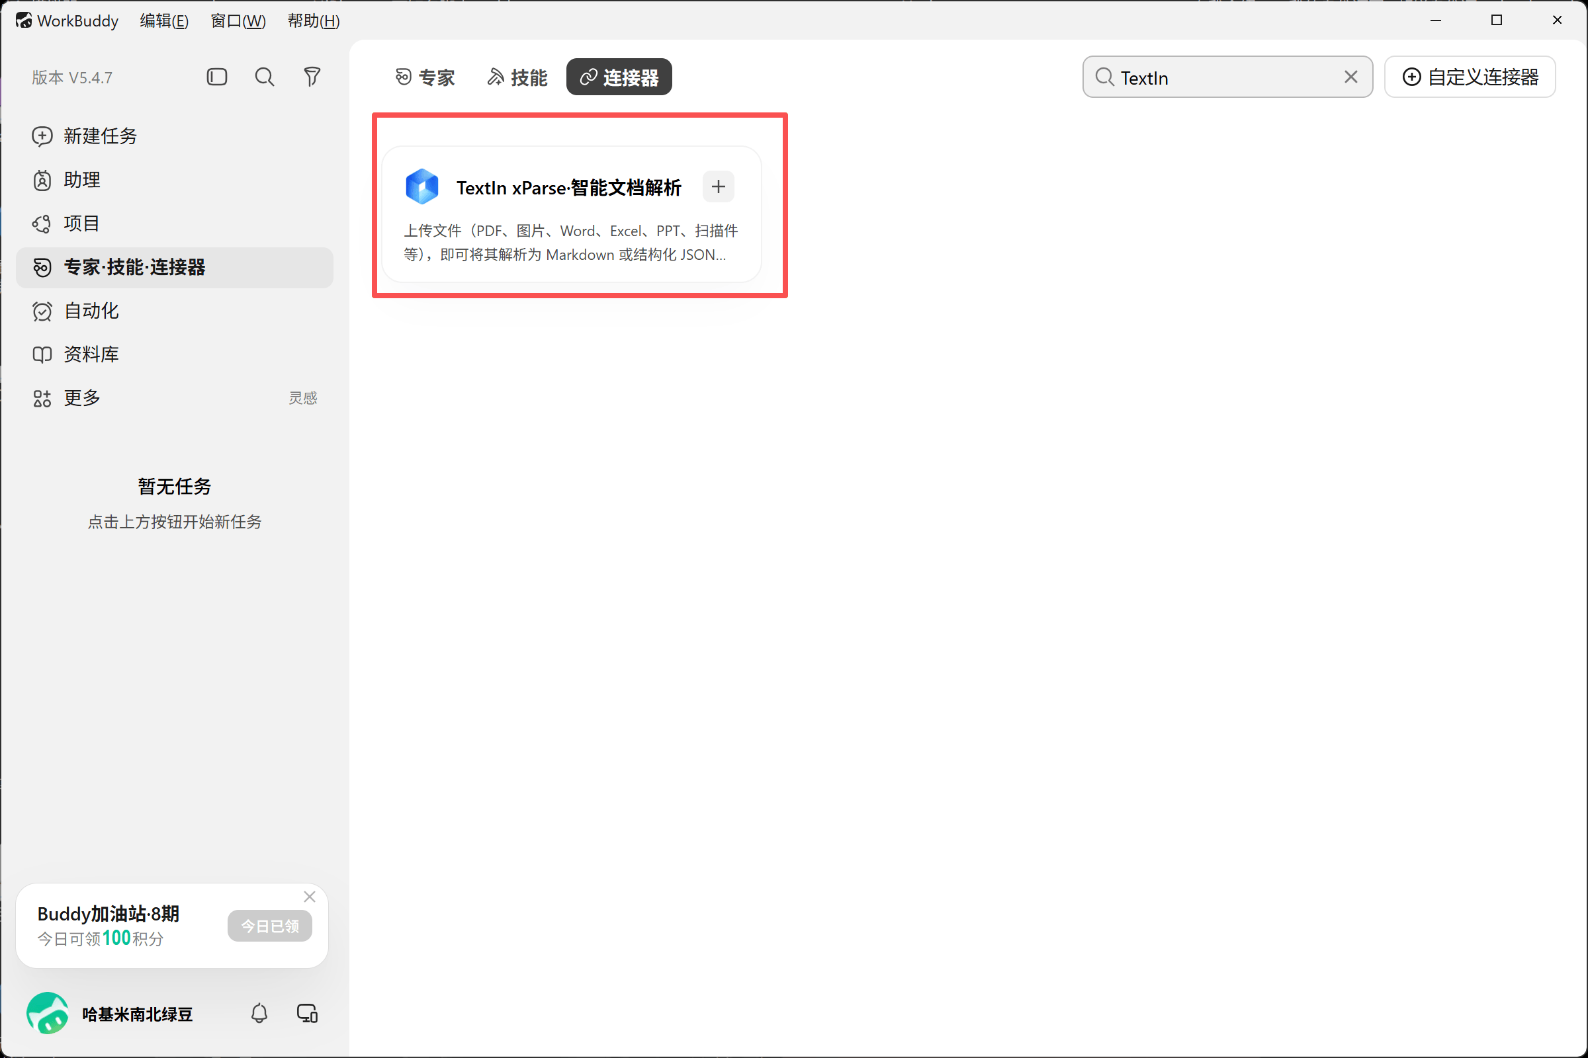Open the TextIn xParse·智能文档解析 card title
Viewport: 1588px width, 1058px height.
coord(569,188)
